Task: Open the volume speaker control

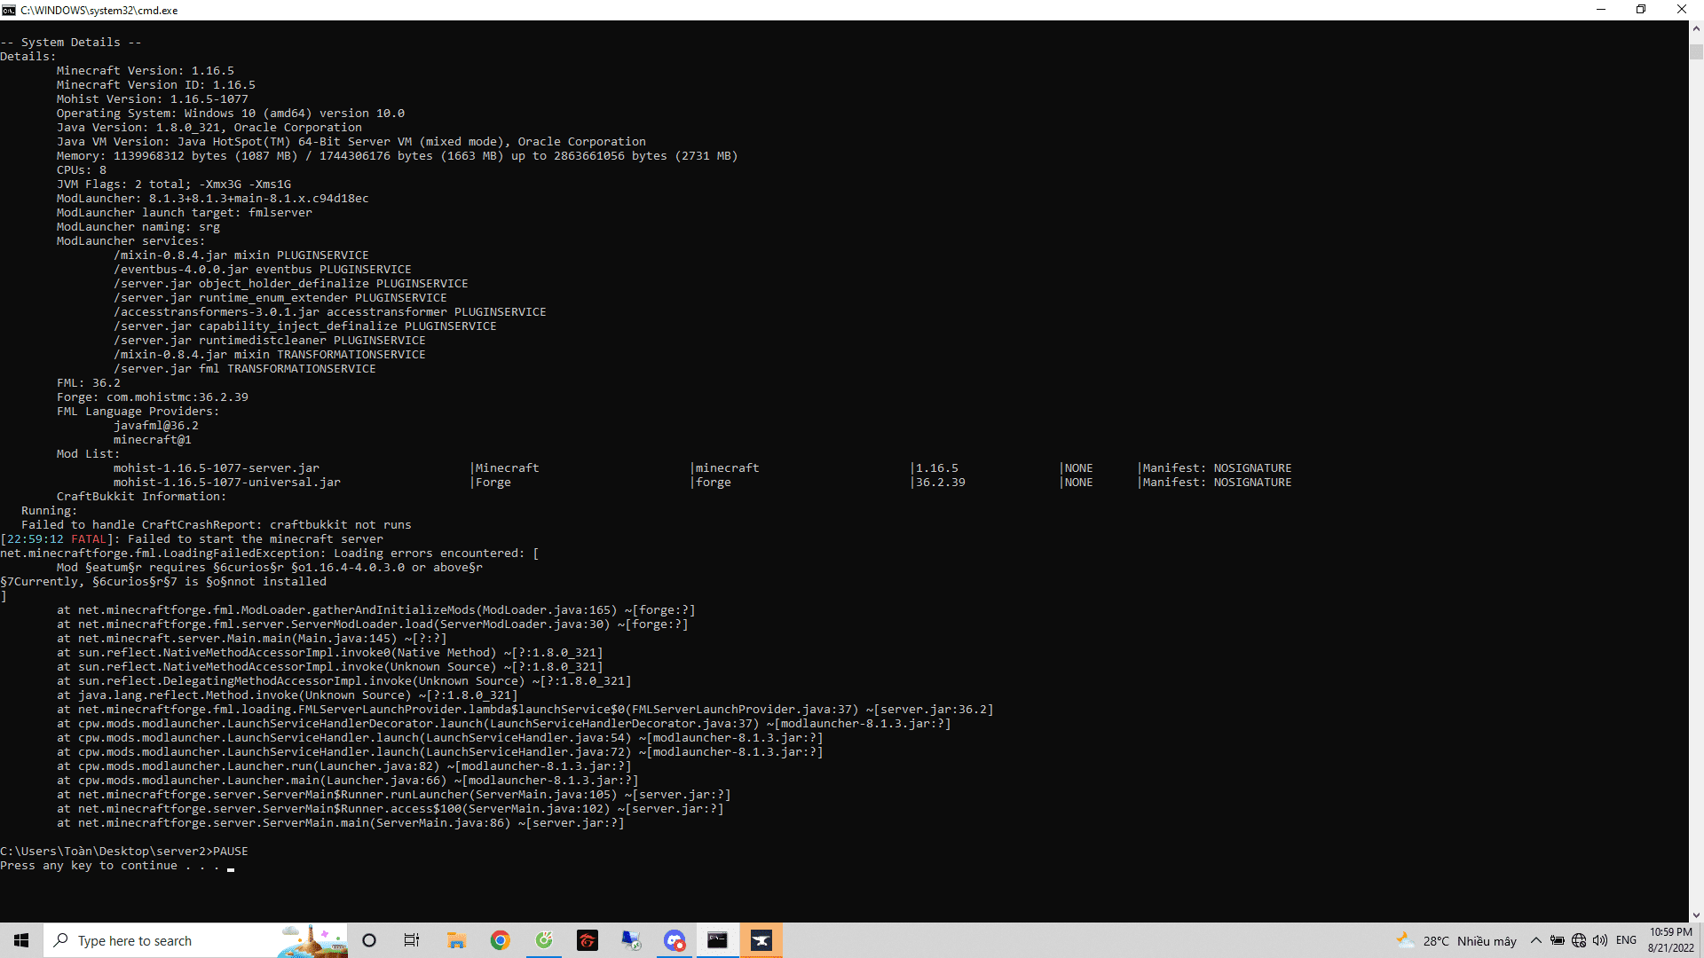Action: (1600, 940)
